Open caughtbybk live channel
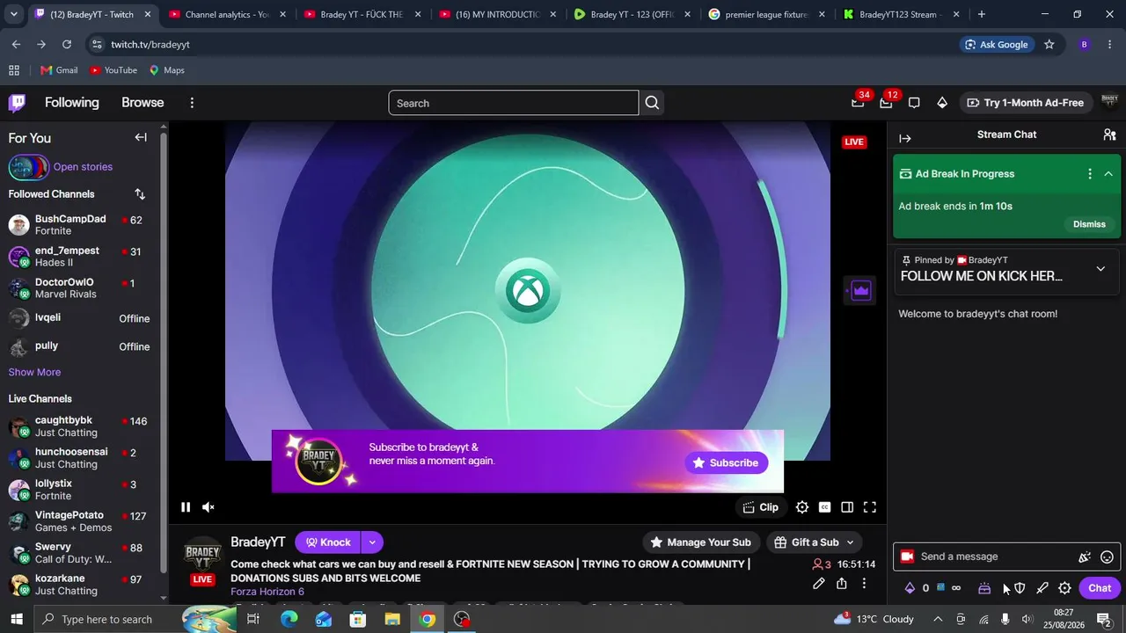The image size is (1126, 633). [79, 426]
